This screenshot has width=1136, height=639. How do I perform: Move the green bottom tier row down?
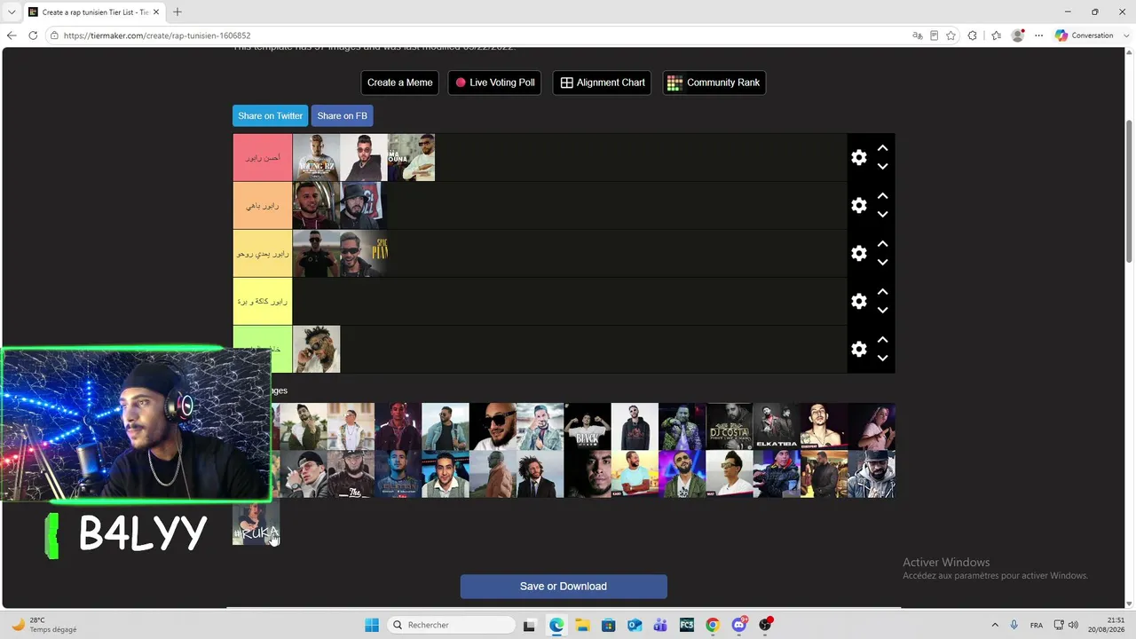point(882,358)
